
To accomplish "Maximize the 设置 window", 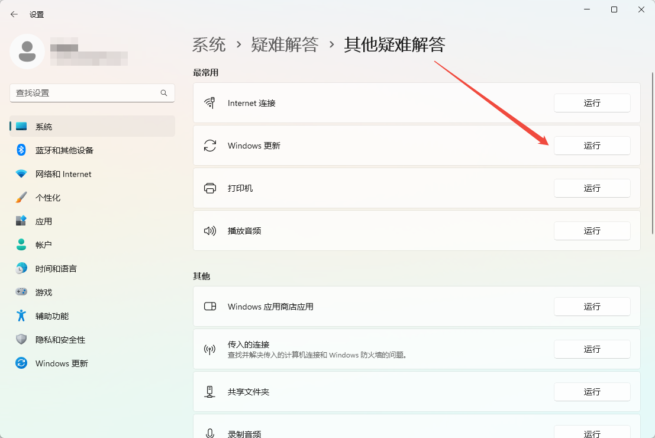I will pyautogui.click(x=614, y=9).
